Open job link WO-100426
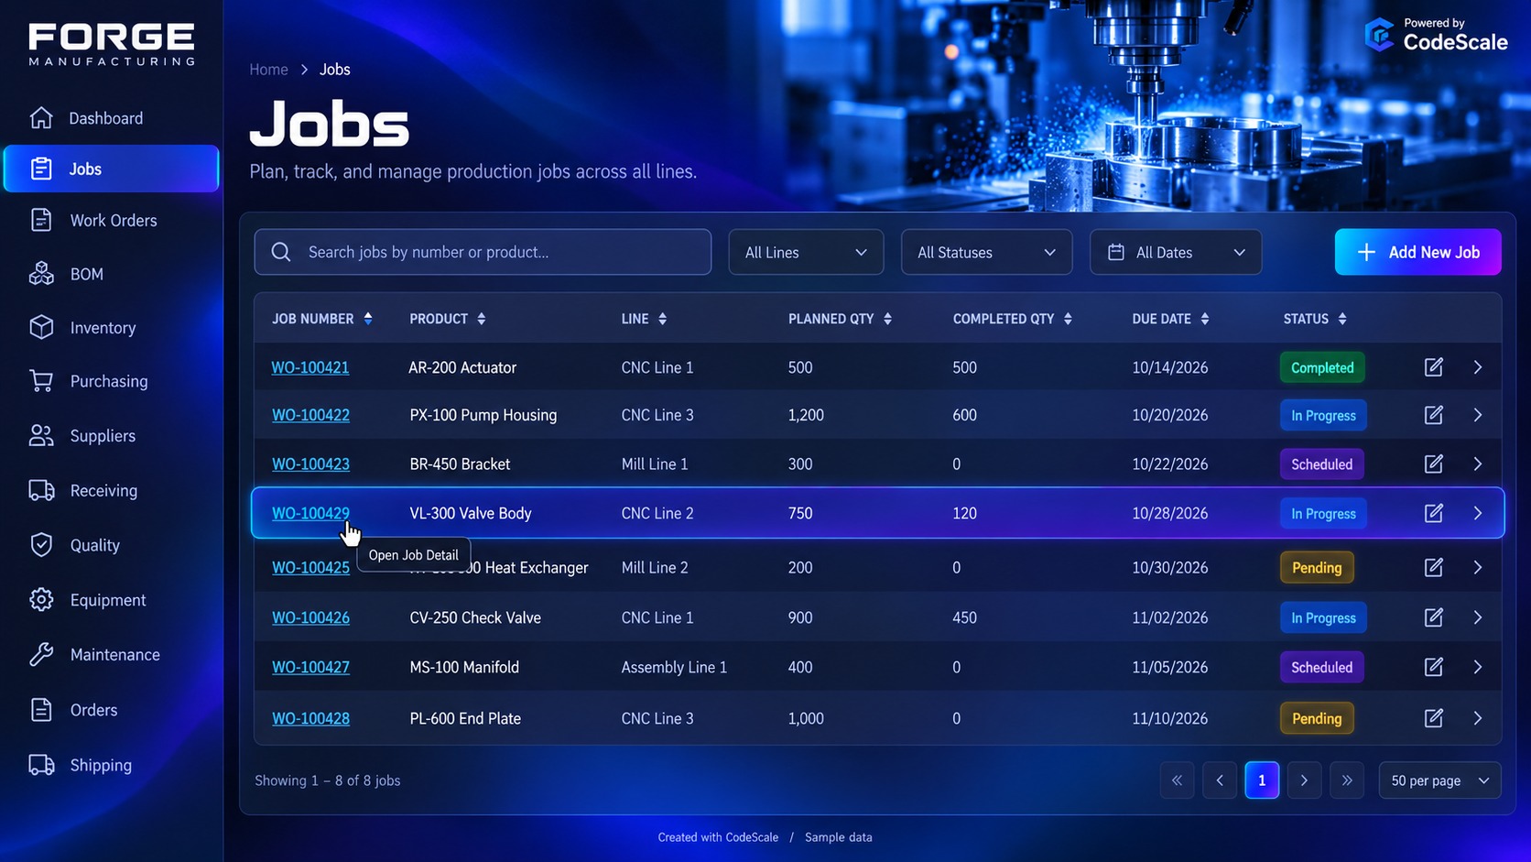Screen dimensions: 1531x862 coord(310,617)
